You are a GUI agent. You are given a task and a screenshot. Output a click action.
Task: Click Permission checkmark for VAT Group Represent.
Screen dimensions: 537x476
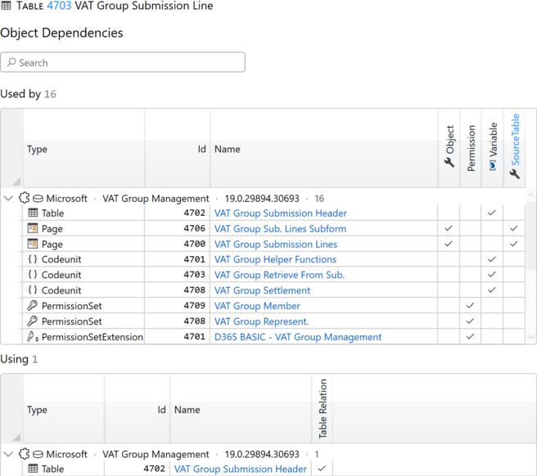(470, 321)
